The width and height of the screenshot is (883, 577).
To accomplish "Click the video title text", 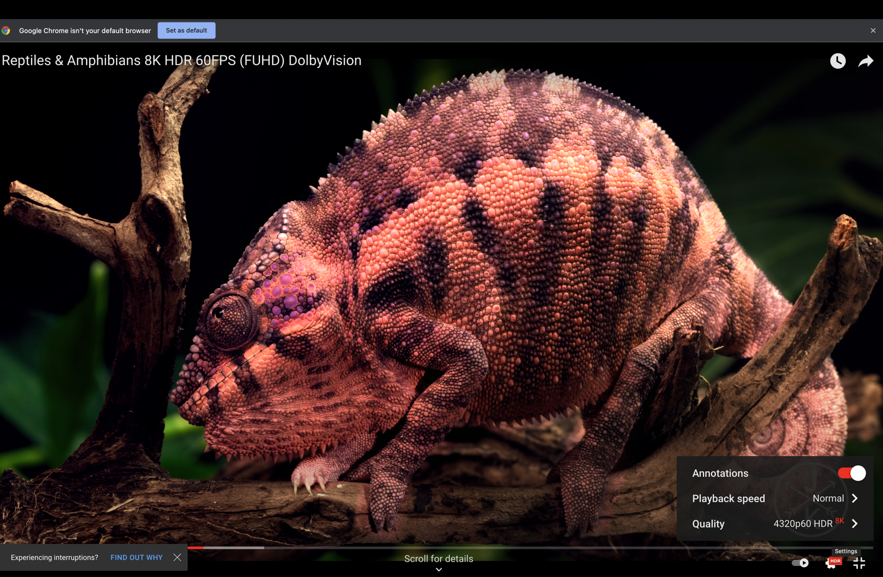I will pos(181,60).
